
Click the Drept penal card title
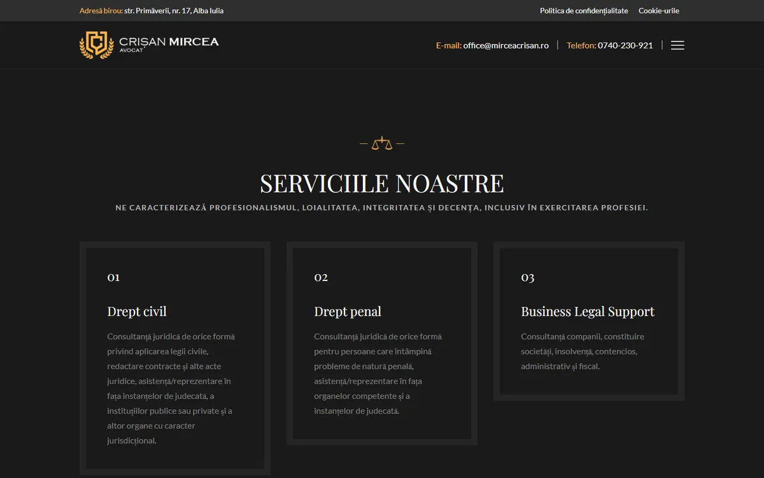pyautogui.click(x=348, y=312)
